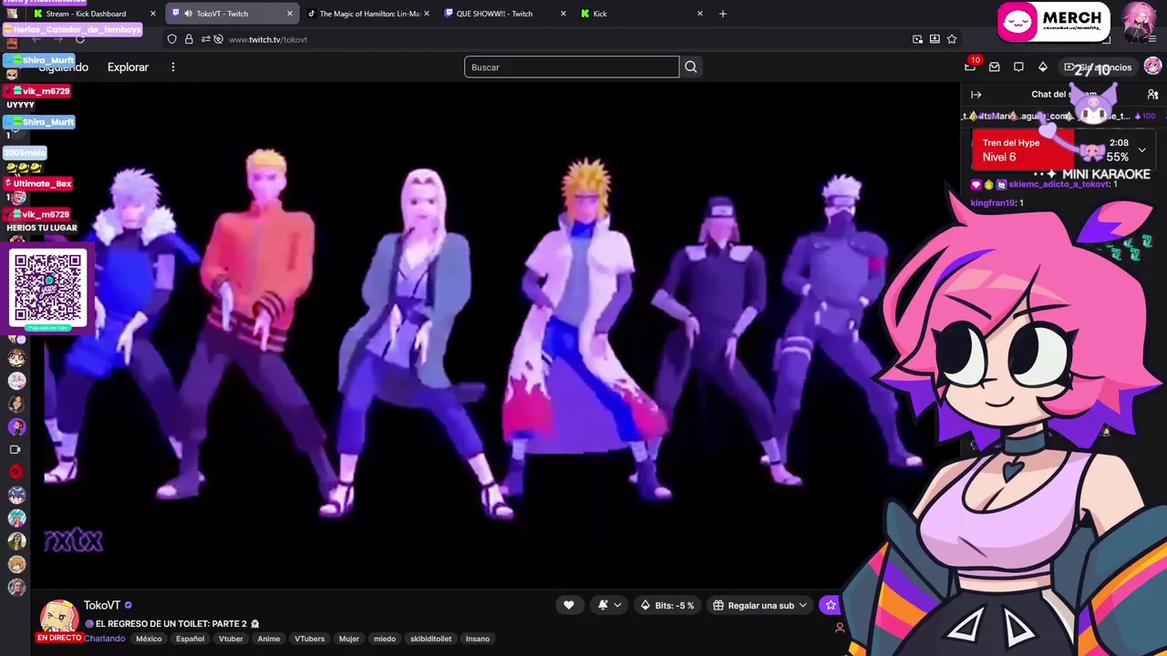1167x656 pixels.
Task: Click the stream title EL REGRESO DE UN TOILET
Action: [x=171, y=624]
